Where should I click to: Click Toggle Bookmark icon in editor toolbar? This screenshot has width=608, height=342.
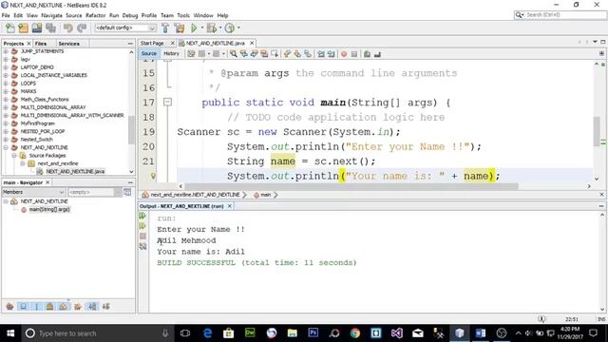coord(308,54)
